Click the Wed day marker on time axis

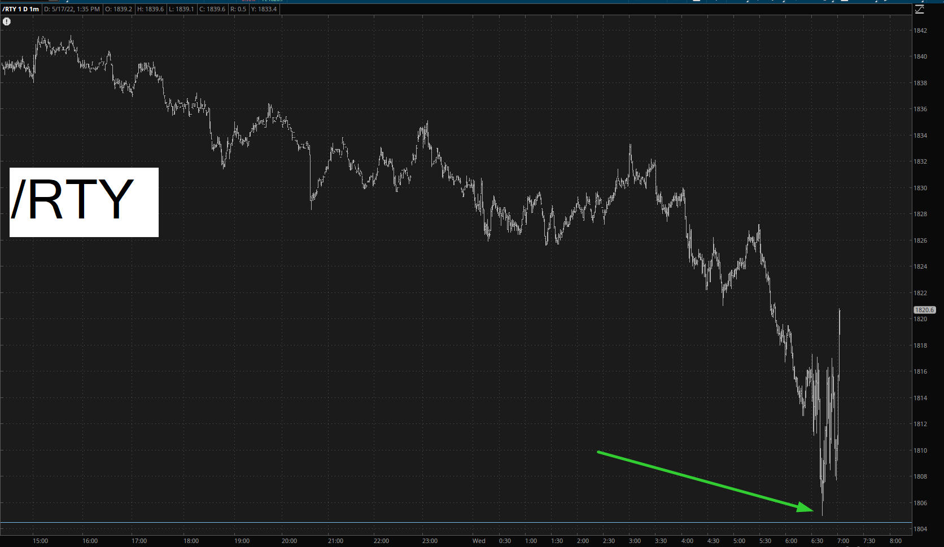tap(479, 541)
